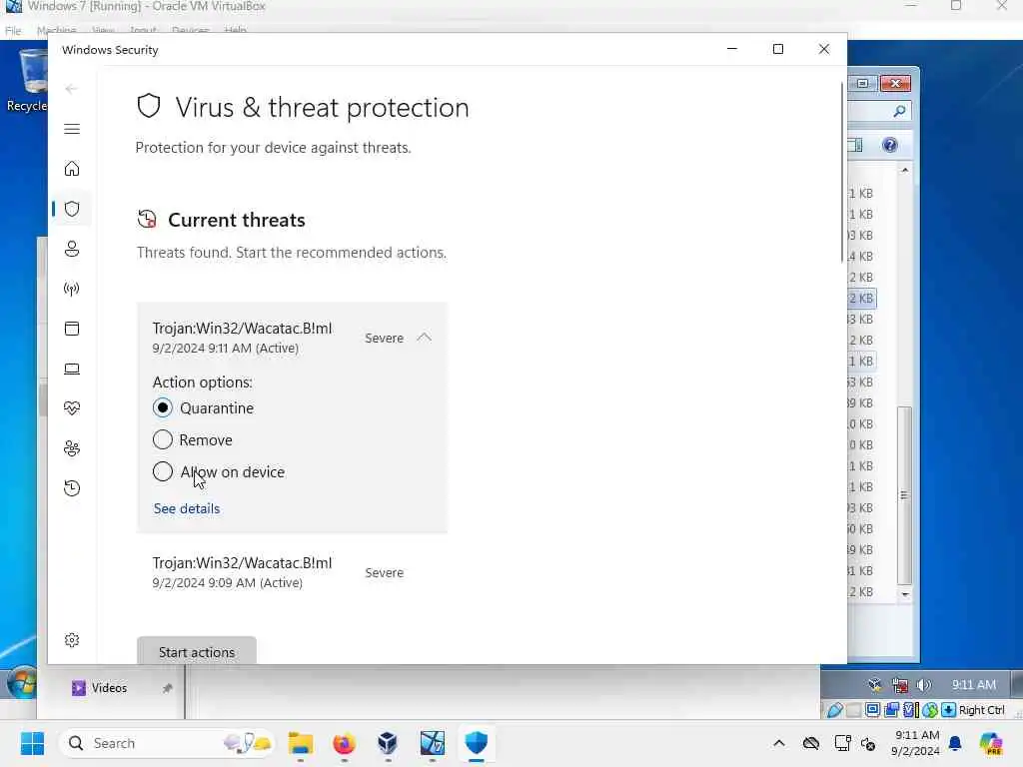Image resolution: width=1023 pixels, height=767 pixels.
Task: Click the Windows 7 guest Start orb
Action: (22, 685)
